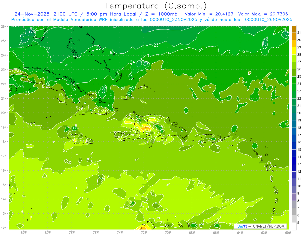Click the '0000UTC_26NOV2025' valid-until time

click(x=269, y=20)
